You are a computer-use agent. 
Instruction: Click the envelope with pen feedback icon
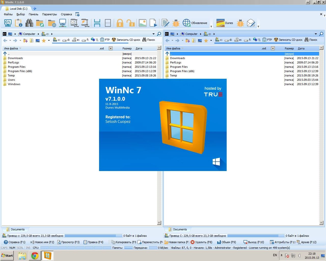click(251, 23)
